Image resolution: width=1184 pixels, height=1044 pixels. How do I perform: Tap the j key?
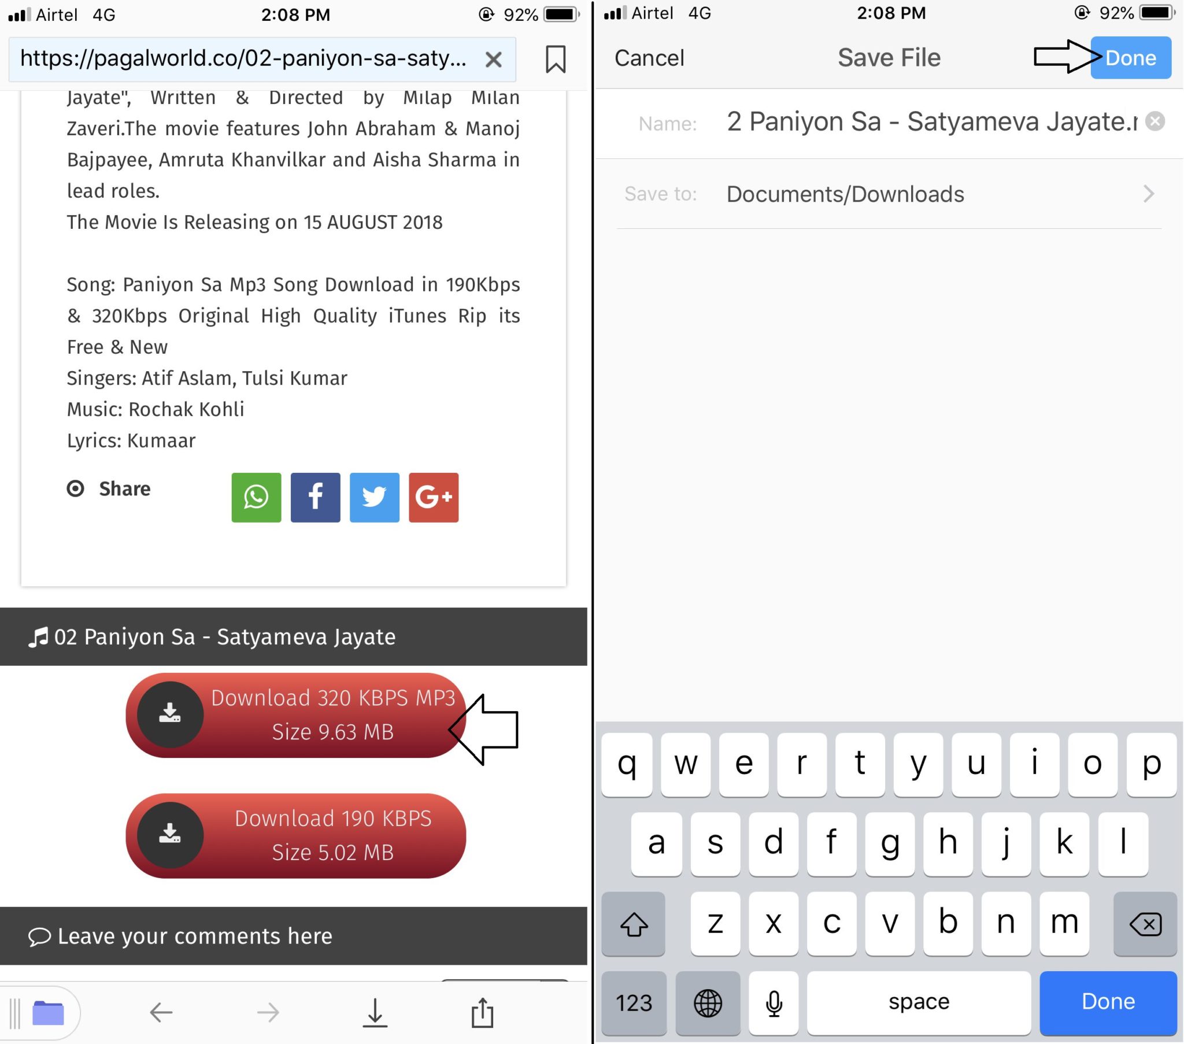tap(1006, 843)
